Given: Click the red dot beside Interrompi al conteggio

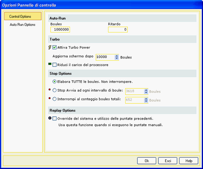Looking at the screenshot, I should (50, 99).
